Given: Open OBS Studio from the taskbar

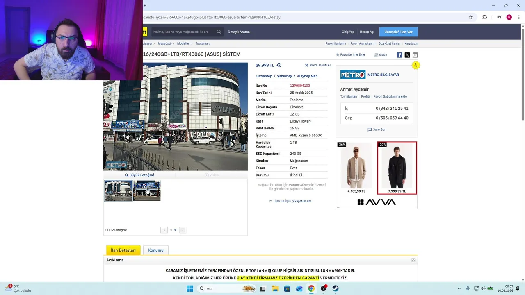Looking at the screenshot, I should [324, 288].
